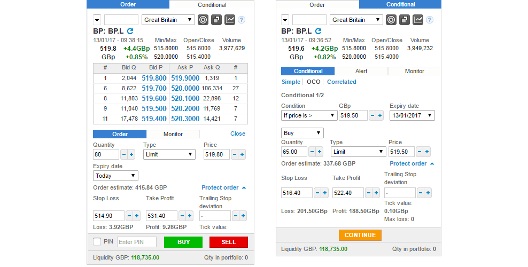This screenshot has width=528, height=267.
Task: Refresh BP.L quote in left Order panel
Action: point(130,31)
